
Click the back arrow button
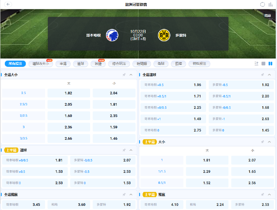(x=7, y=4)
